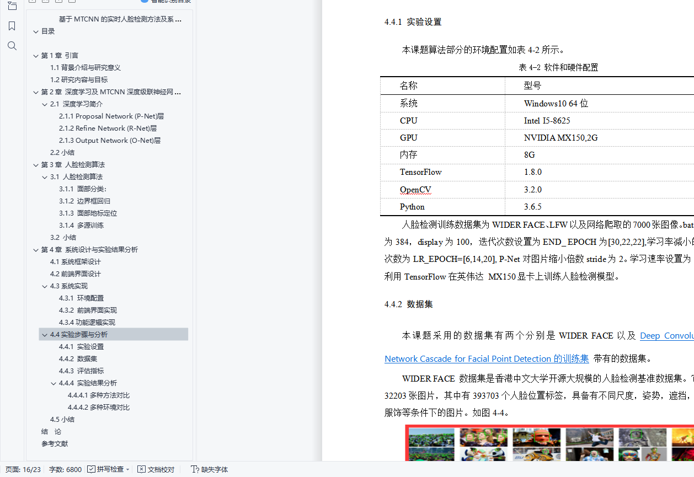694x477 pixels.
Task: Open the bookmark panel icon
Action: click(12, 26)
